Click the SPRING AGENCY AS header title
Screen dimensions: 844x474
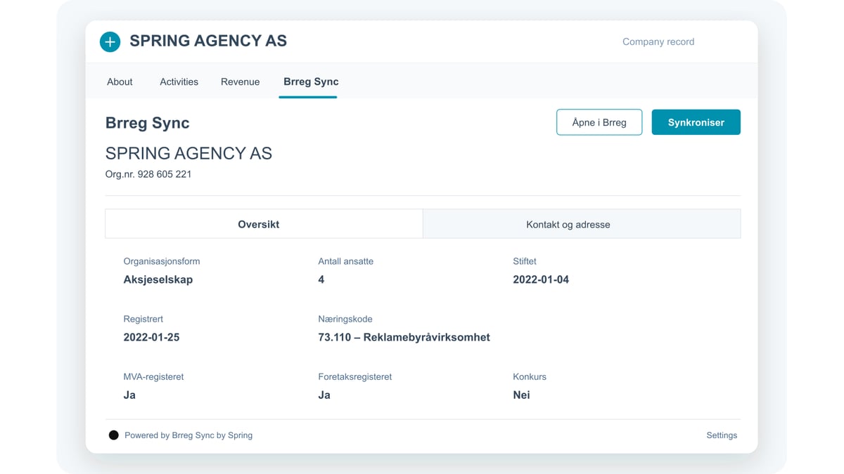click(x=208, y=41)
